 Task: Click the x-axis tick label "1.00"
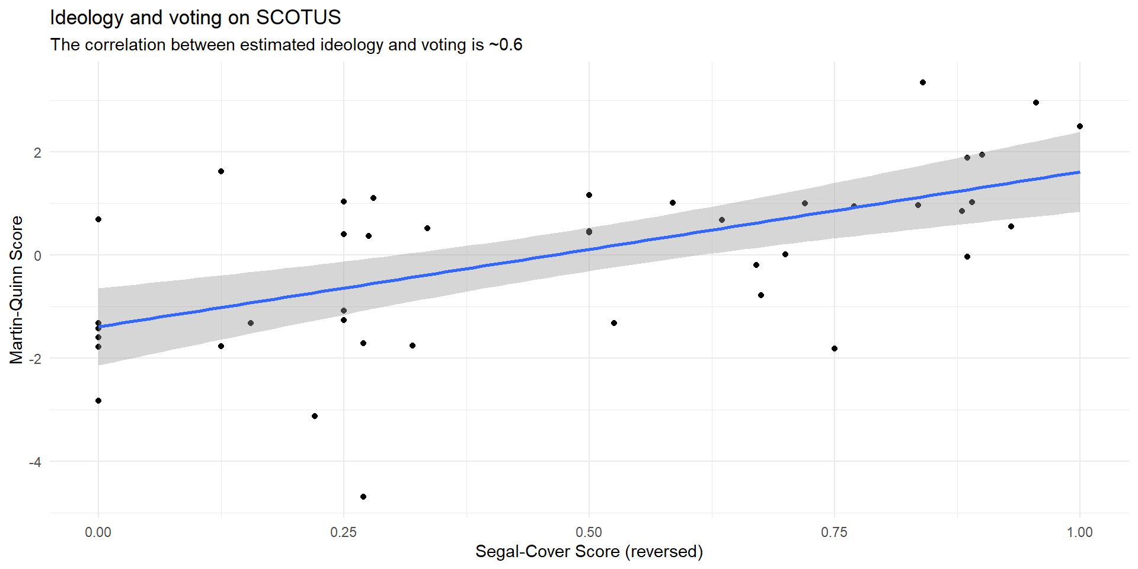click(1080, 532)
